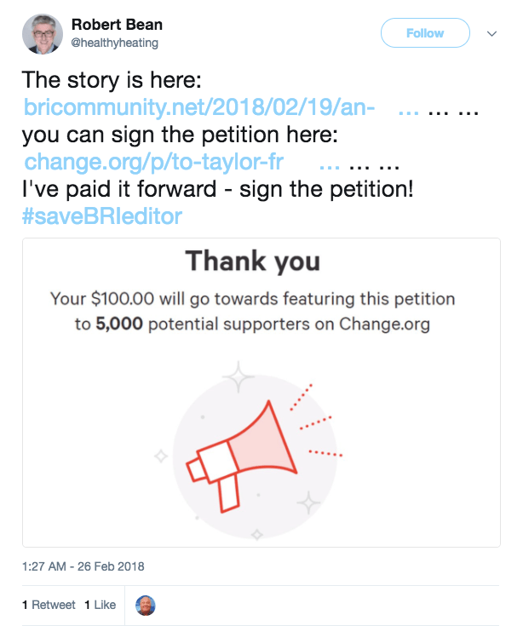This screenshot has height=626, width=523.
Task: Open the @healthyheating handle link
Action: click(x=115, y=43)
